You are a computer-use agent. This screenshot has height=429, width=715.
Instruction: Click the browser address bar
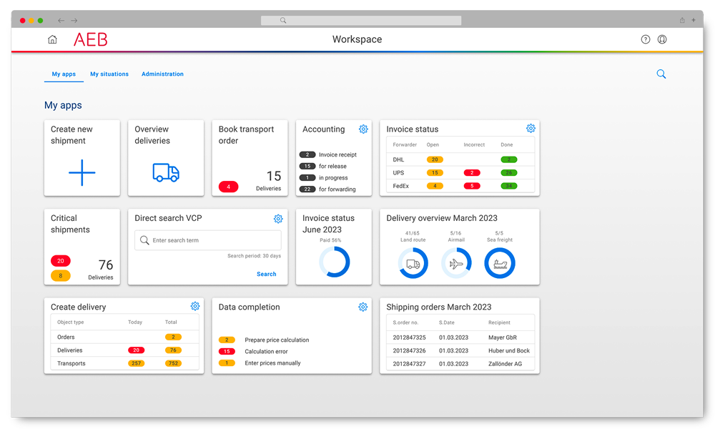coord(360,21)
